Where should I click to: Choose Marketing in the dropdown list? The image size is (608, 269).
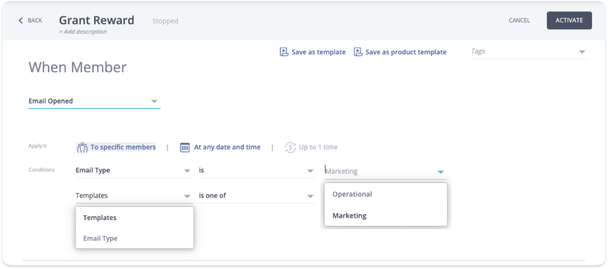[x=349, y=216]
